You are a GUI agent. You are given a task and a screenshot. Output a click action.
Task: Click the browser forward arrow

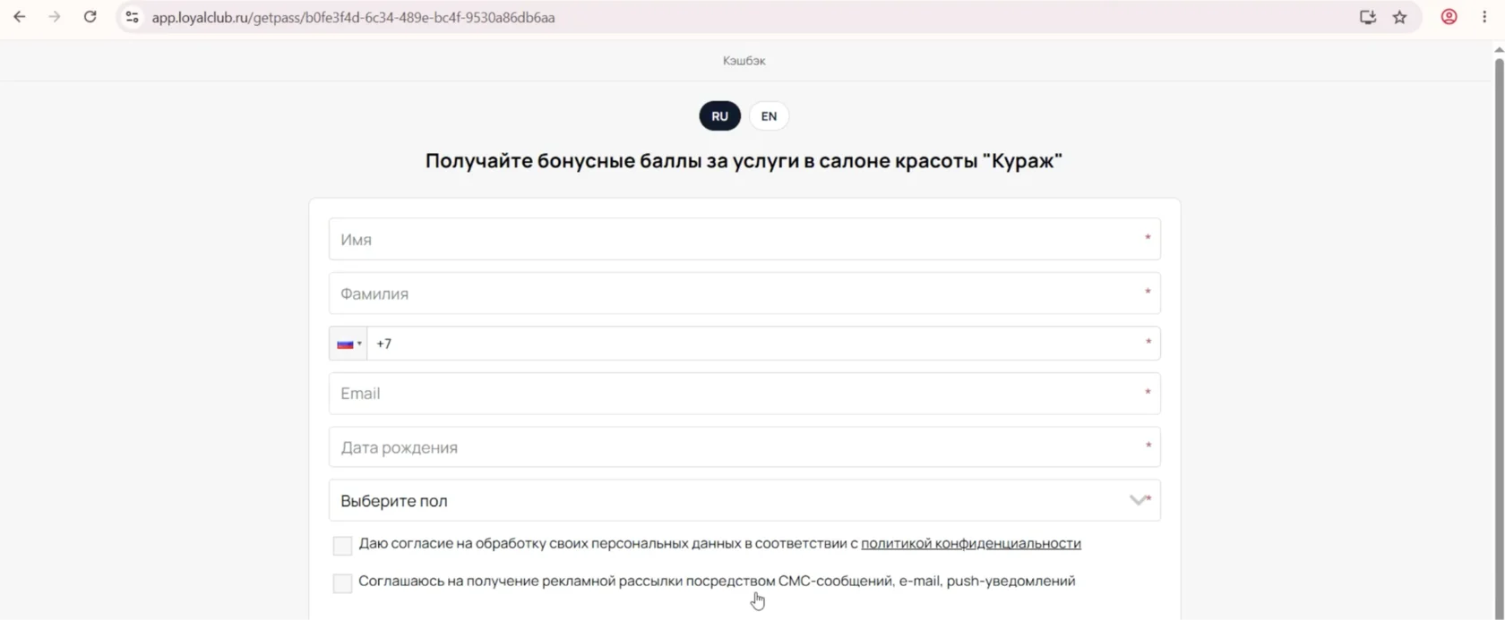[55, 17]
